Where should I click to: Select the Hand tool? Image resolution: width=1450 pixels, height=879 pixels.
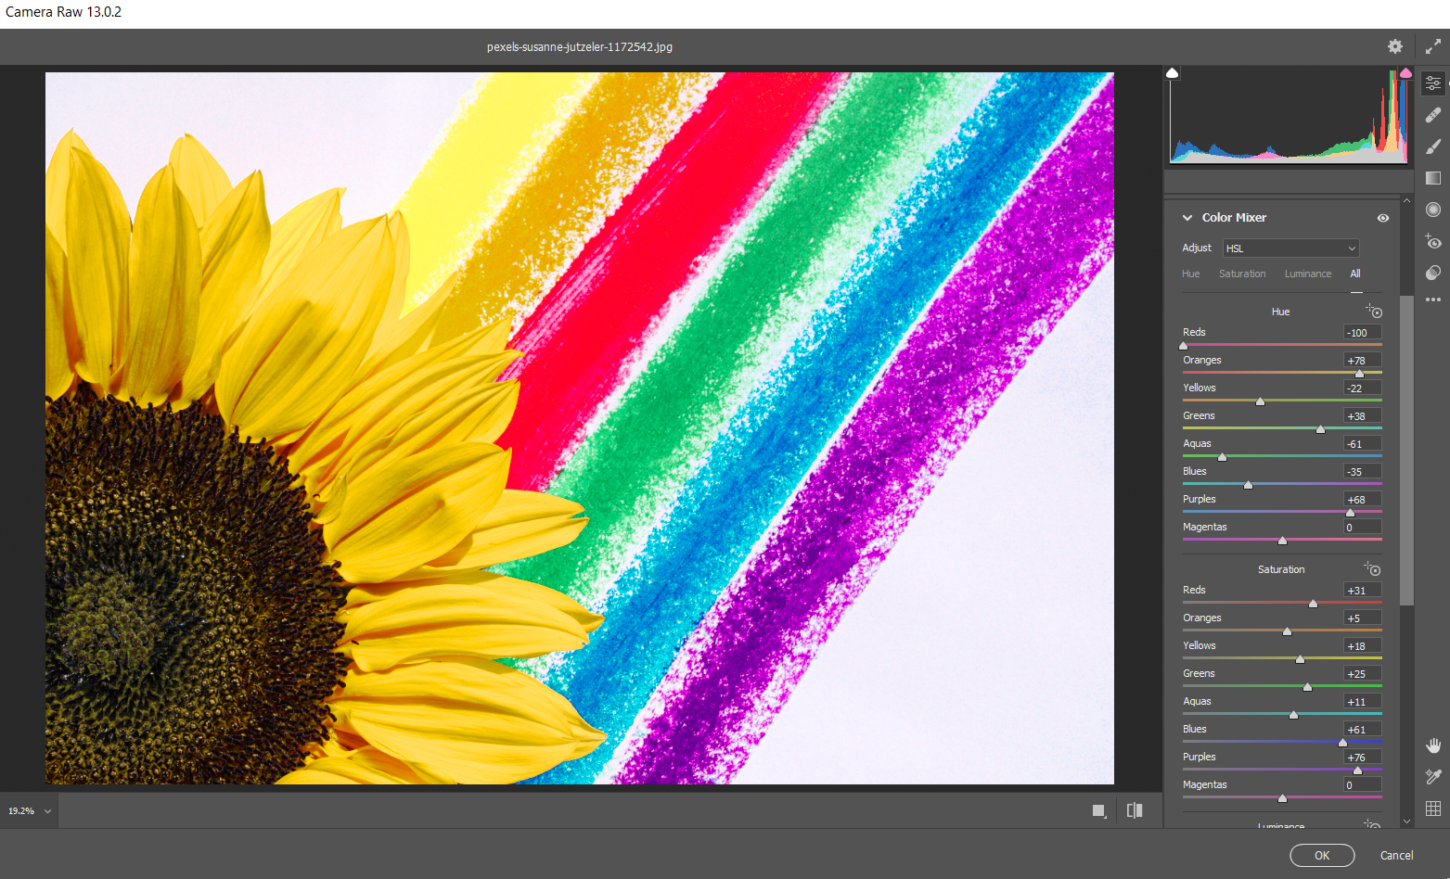pos(1432,745)
